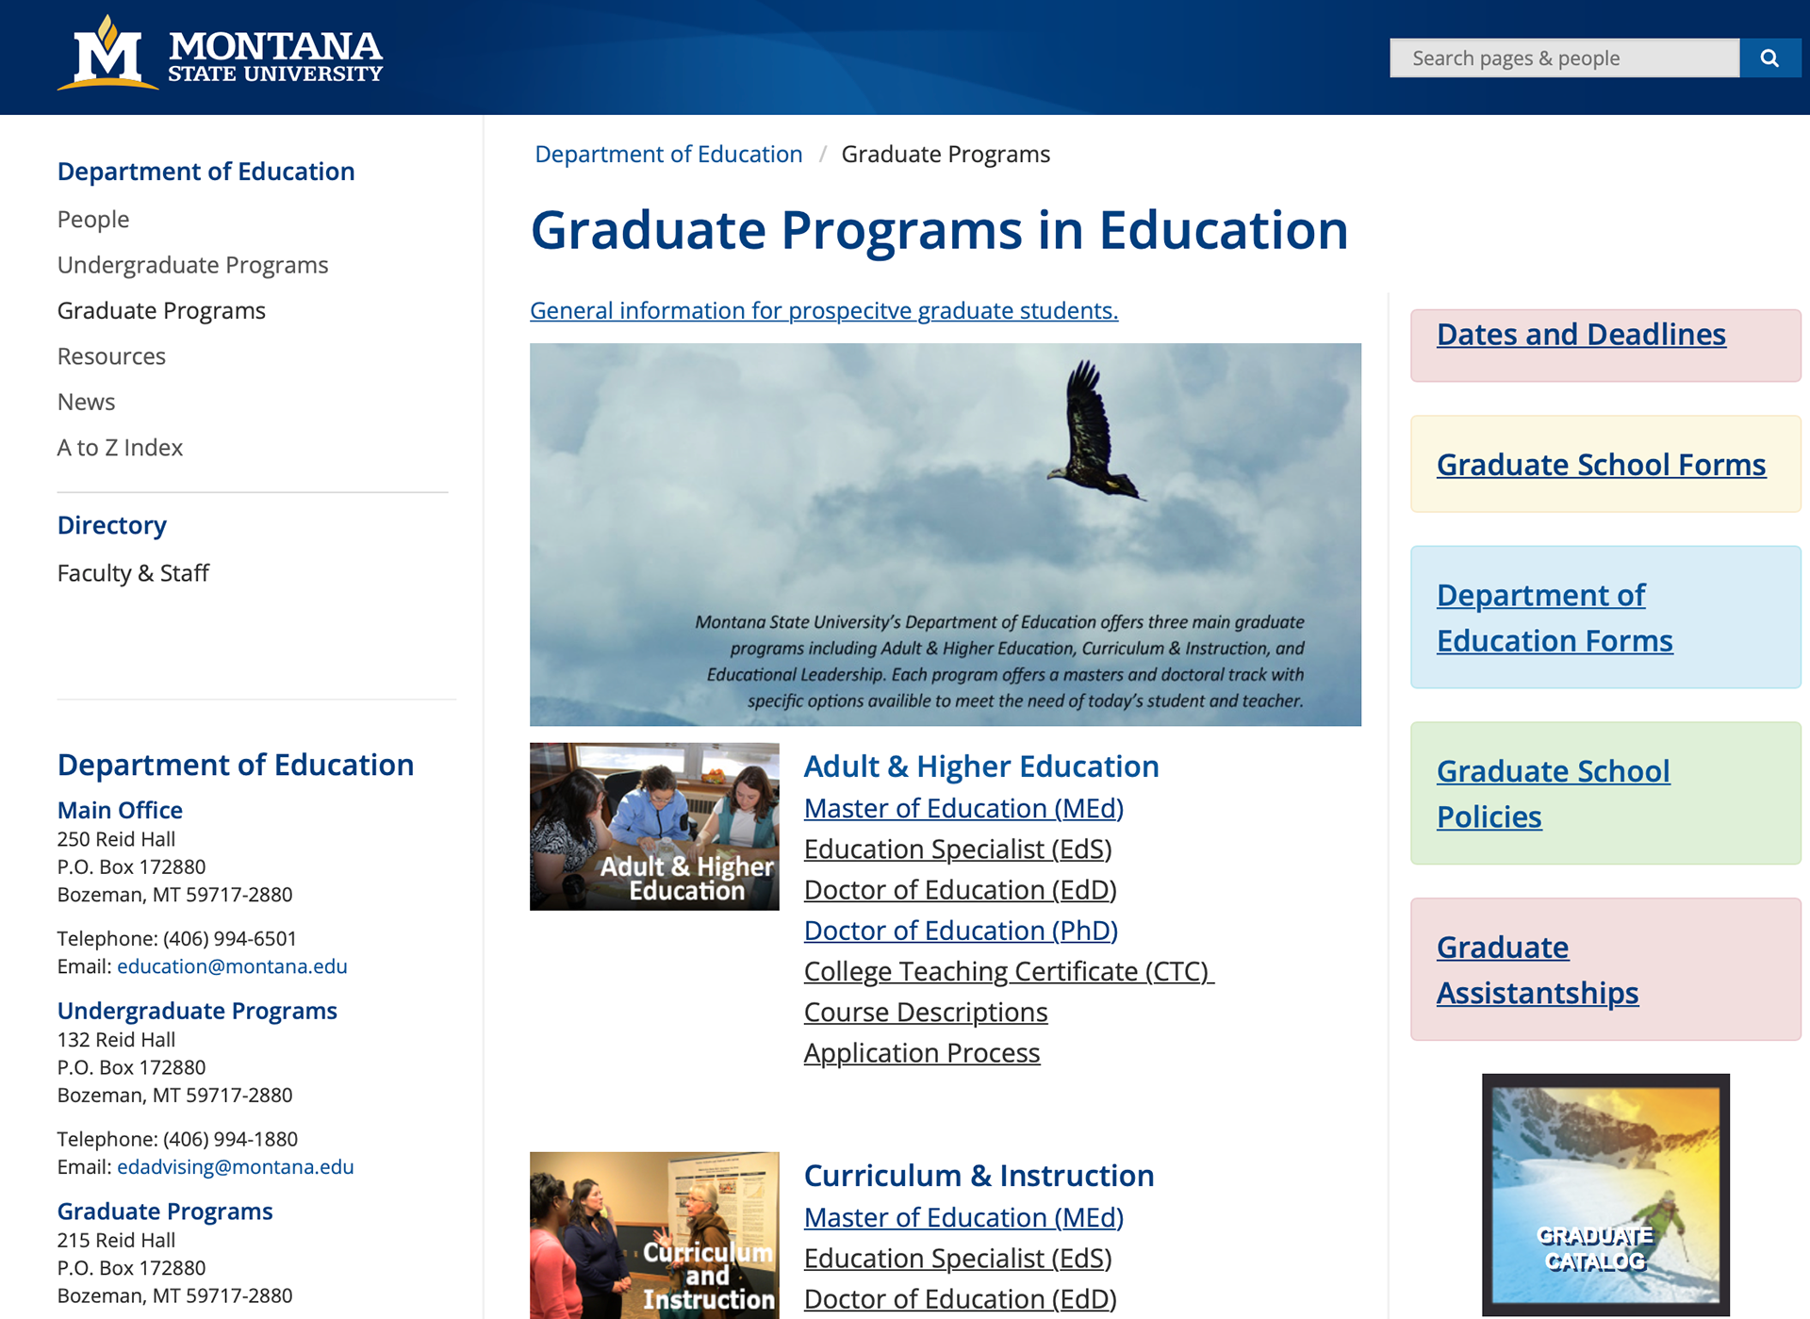The width and height of the screenshot is (1810, 1319).
Task: Open Adult & Higher Education Specialist (EdS) link
Action: click(x=958, y=849)
